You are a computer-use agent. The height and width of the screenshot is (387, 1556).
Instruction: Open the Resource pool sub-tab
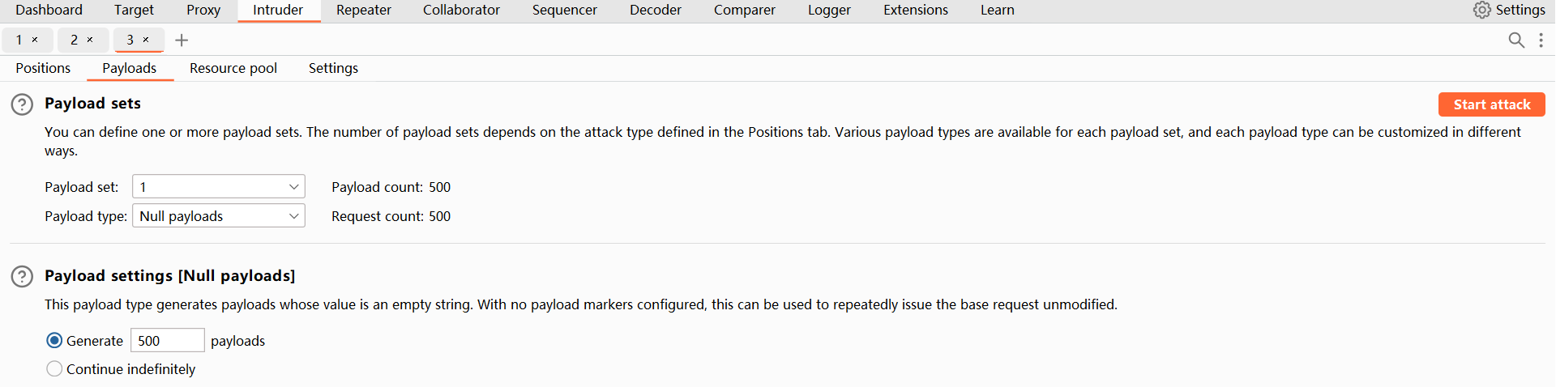[233, 68]
